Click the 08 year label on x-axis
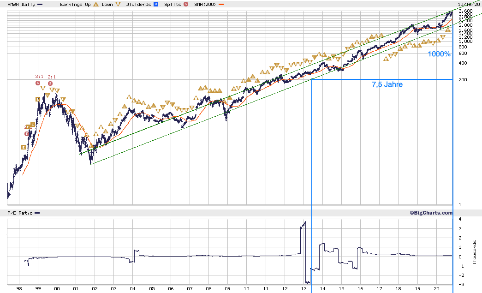 pos(209,289)
